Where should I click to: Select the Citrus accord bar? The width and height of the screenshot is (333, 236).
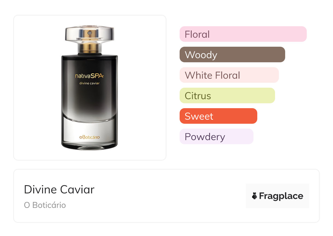(227, 96)
